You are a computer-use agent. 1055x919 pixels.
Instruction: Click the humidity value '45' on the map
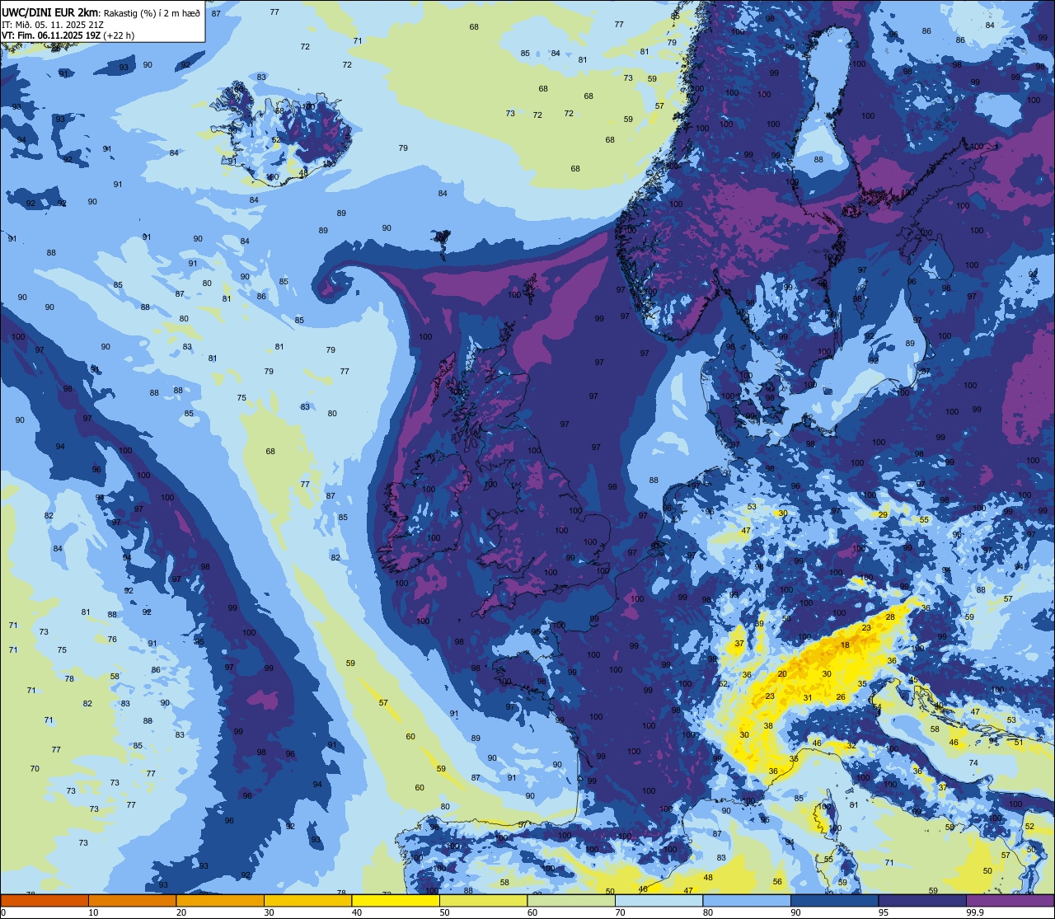coord(913,680)
